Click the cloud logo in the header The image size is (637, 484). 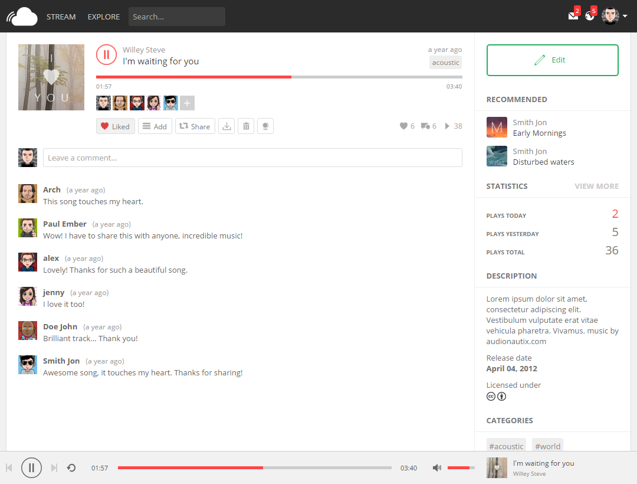[22, 17]
